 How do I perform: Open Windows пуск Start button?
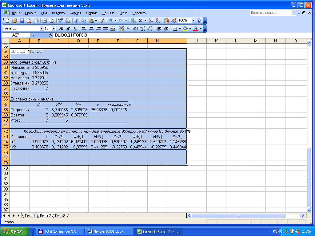[14, 231]
